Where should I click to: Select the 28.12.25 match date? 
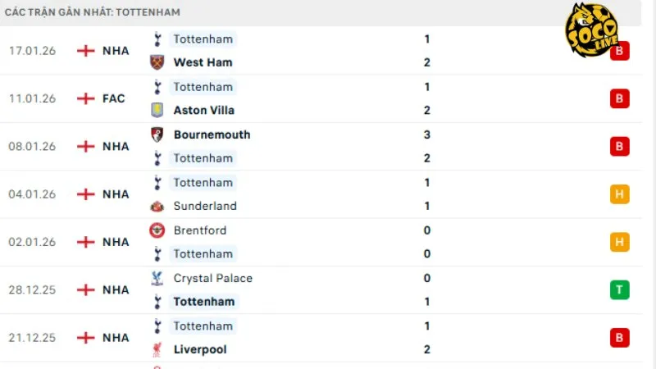coord(34,289)
